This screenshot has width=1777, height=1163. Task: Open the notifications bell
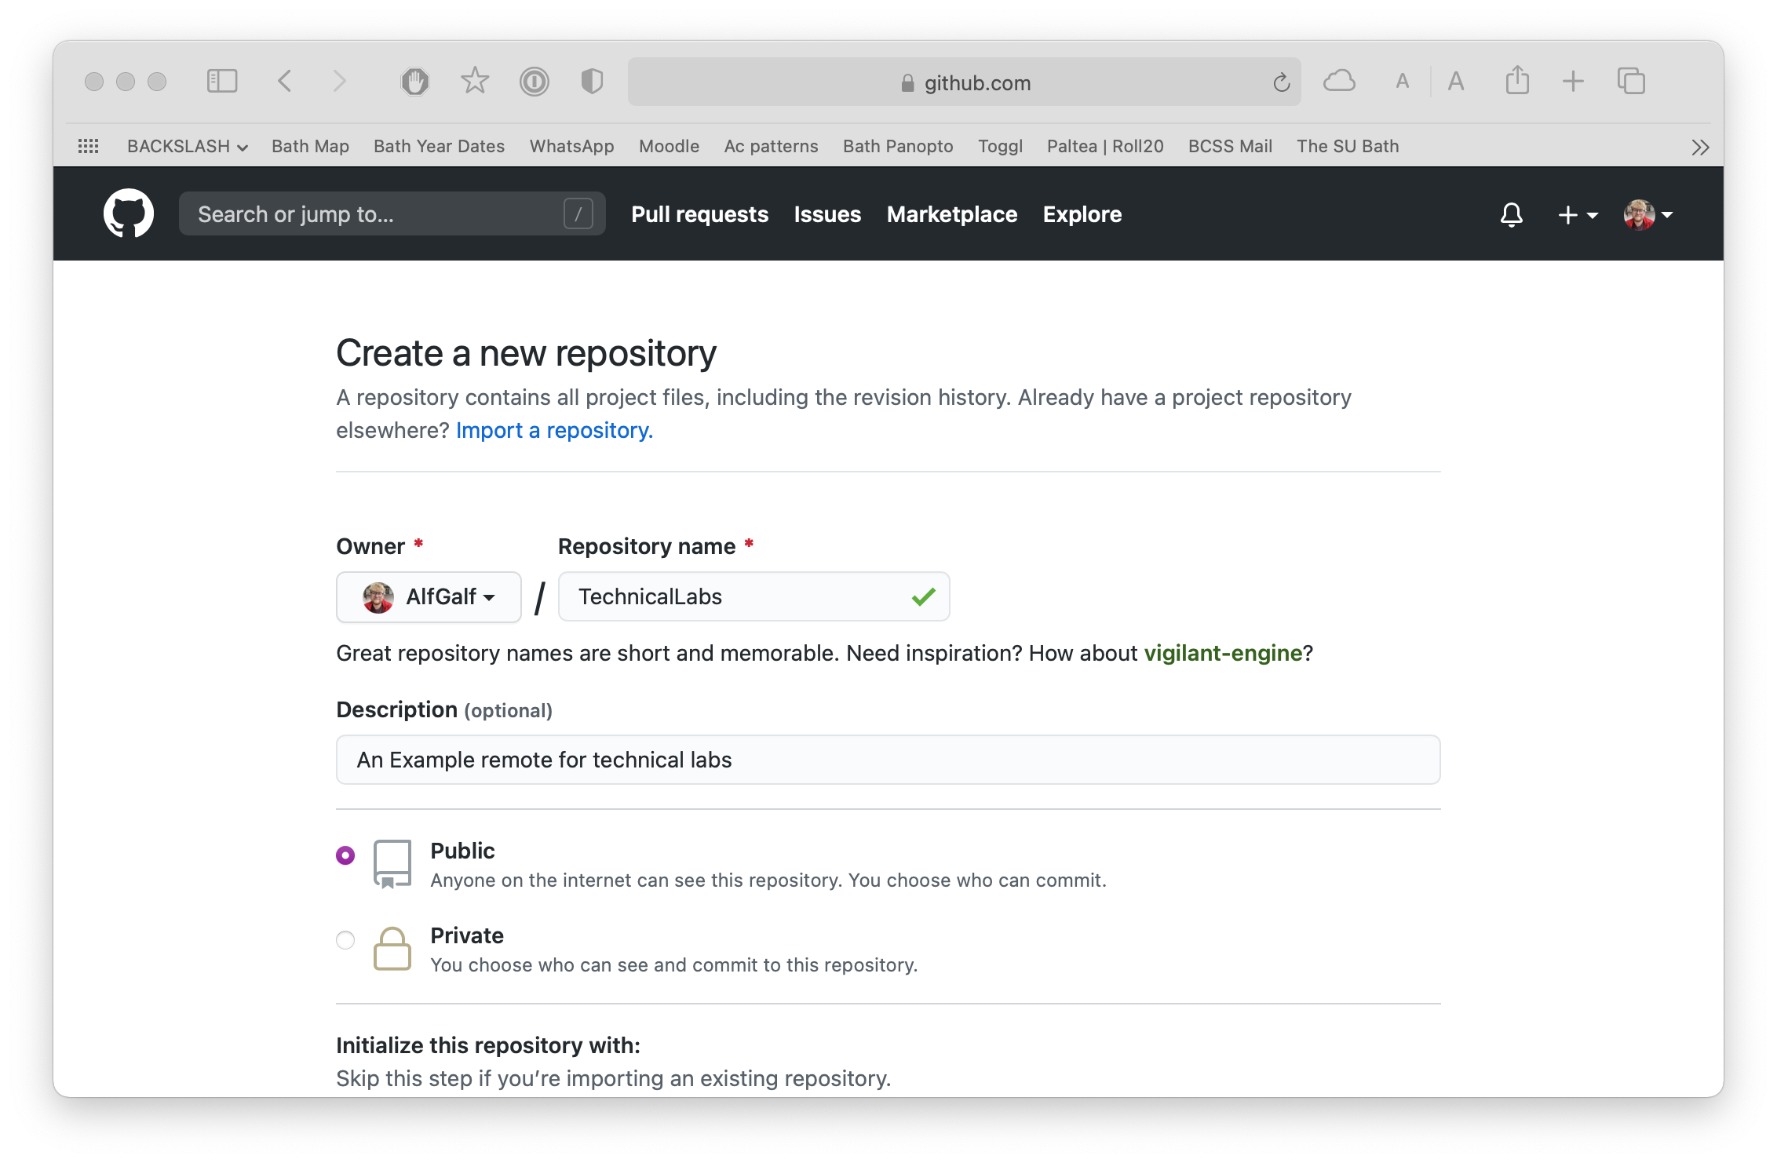(1512, 214)
